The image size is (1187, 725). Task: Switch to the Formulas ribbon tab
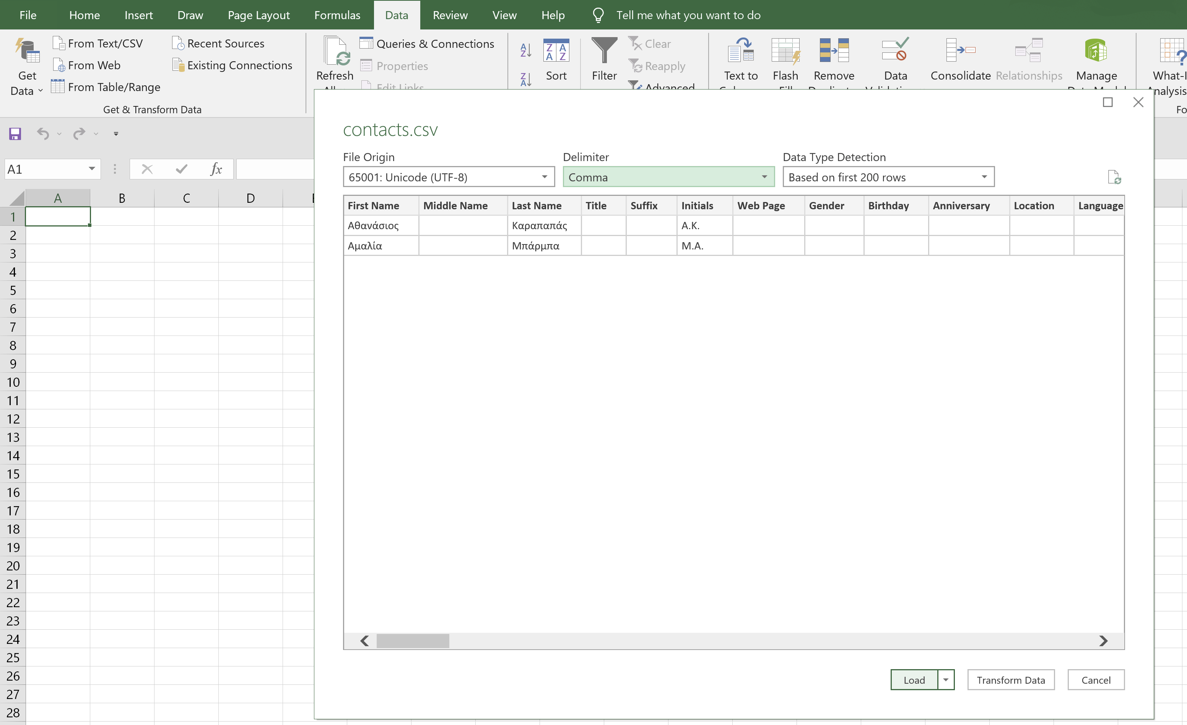coord(337,15)
